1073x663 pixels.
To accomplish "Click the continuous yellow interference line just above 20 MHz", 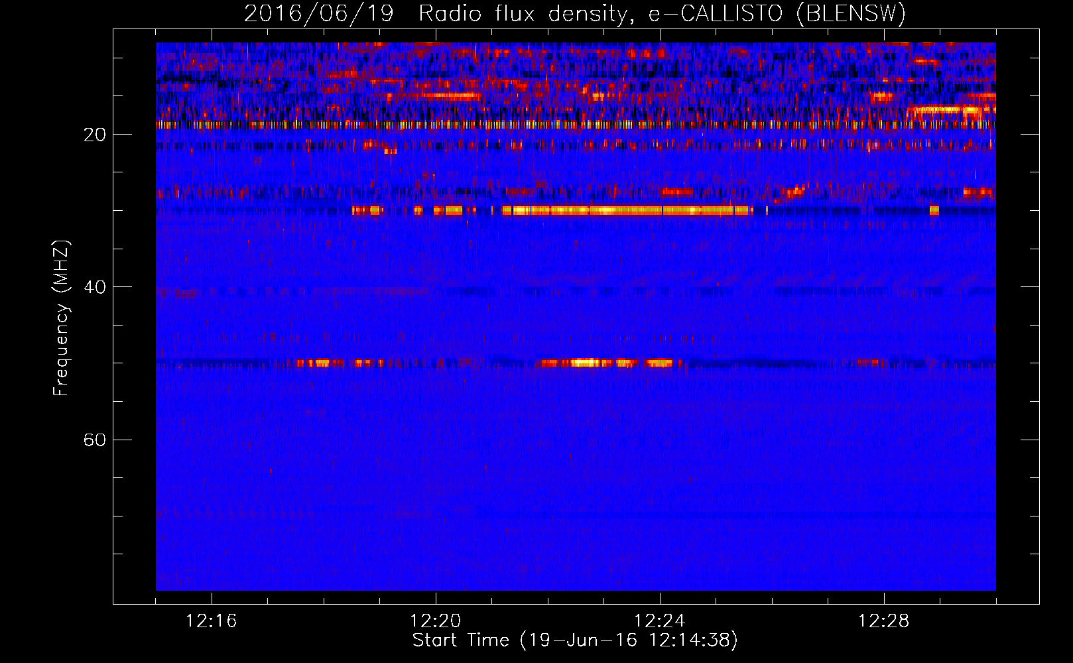I will pos(576,124).
